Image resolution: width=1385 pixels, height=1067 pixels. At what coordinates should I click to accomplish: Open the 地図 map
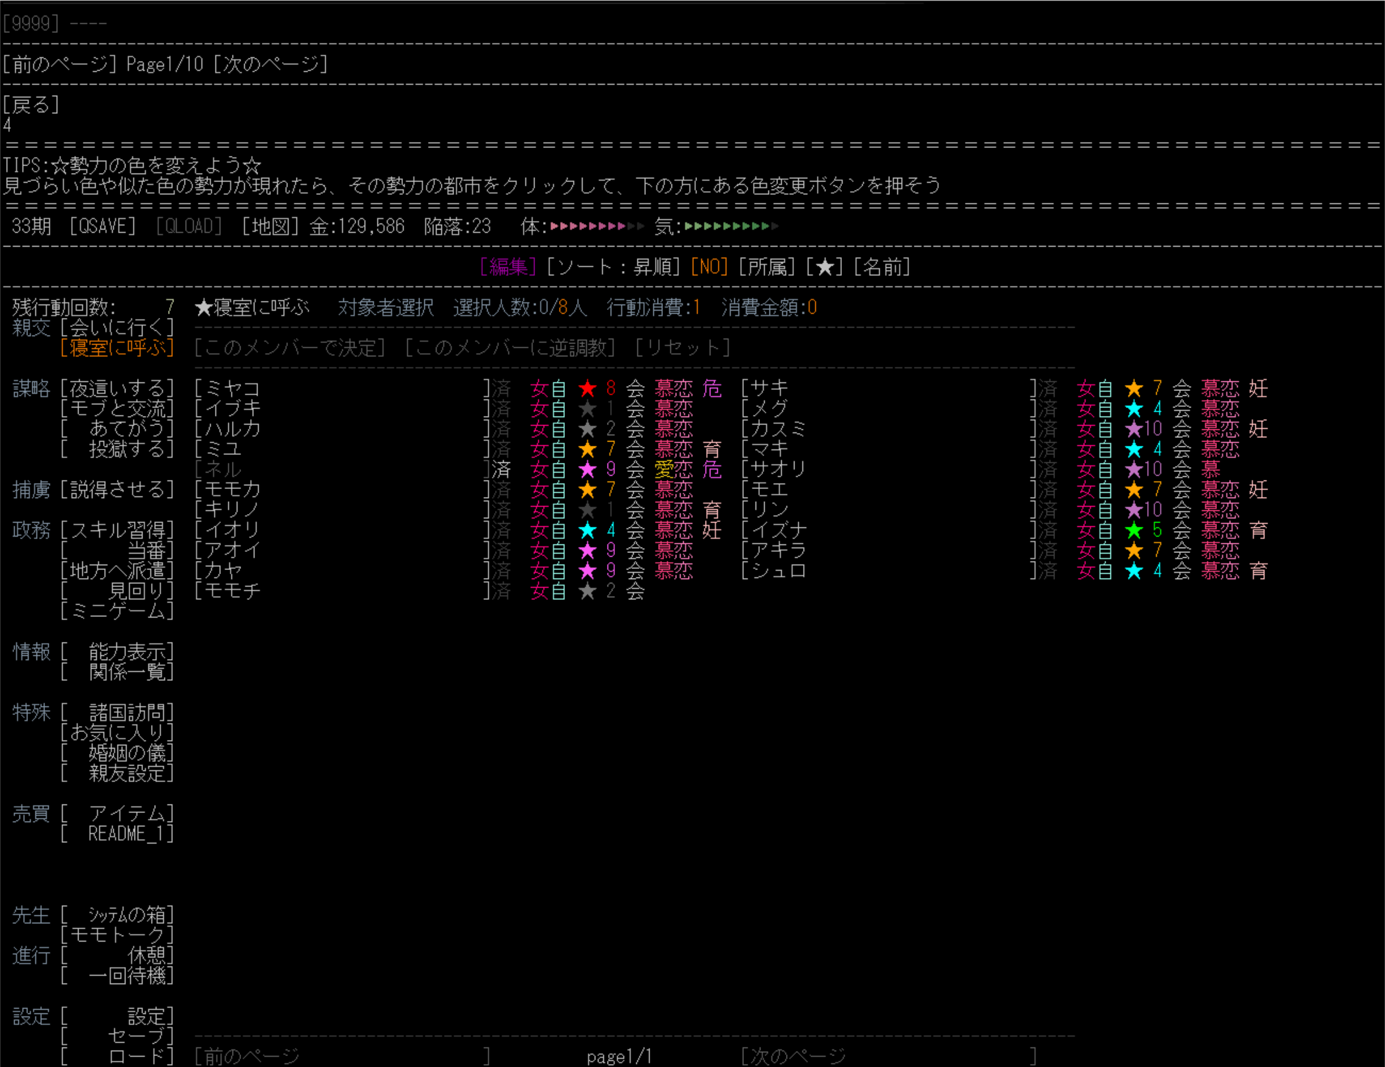(x=270, y=227)
